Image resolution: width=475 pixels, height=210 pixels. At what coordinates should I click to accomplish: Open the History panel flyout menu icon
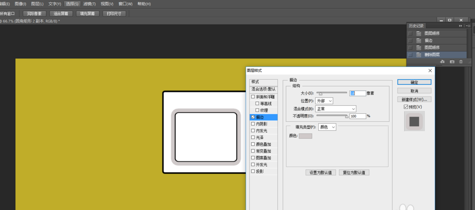click(x=467, y=26)
